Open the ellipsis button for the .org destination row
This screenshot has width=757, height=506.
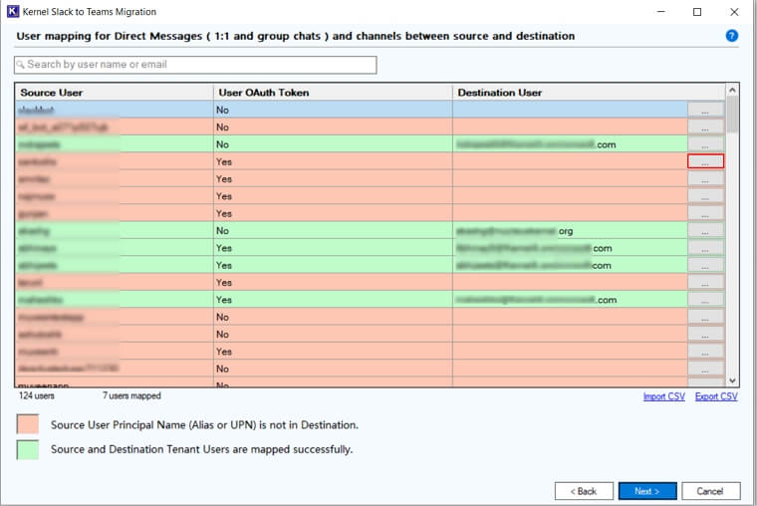pyautogui.click(x=705, y=231)
